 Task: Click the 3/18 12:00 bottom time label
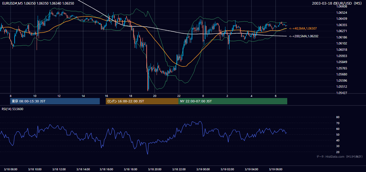click(59, 169)
